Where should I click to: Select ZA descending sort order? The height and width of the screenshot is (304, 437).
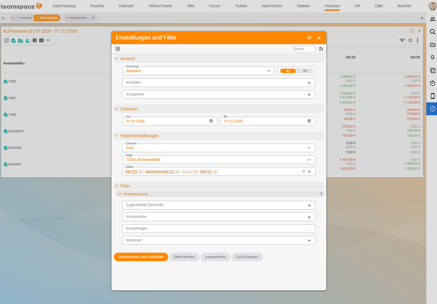305,71
